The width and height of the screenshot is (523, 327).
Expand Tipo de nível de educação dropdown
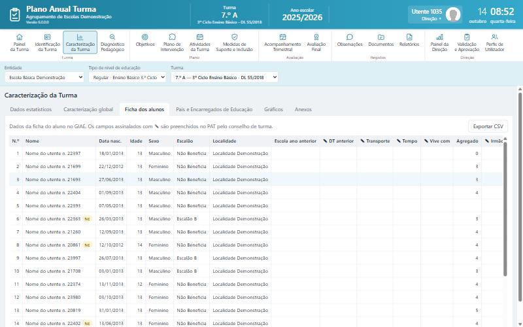pyautogui.click(x=127, y=77)
